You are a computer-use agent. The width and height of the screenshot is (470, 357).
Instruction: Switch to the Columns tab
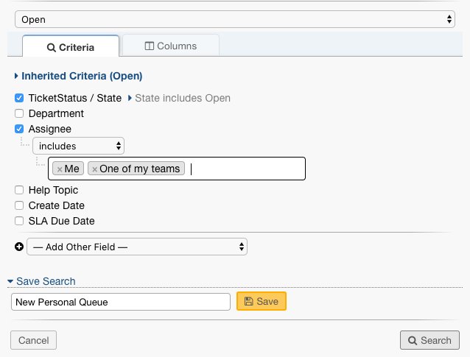click(170, 46)
